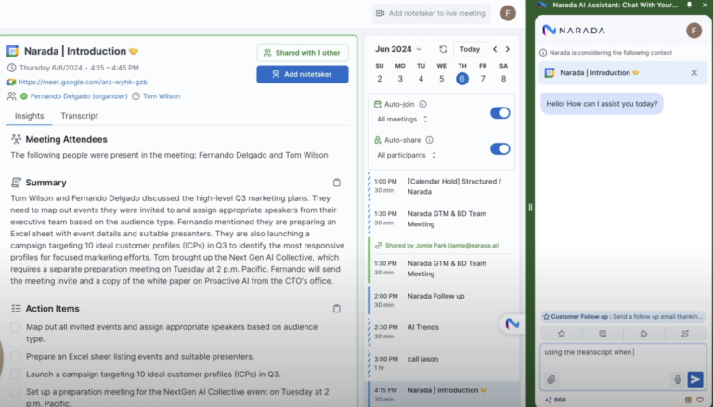Open the All meetings dropdown
The height and width of the screenshot is (407, 713).
click(402, 120)
